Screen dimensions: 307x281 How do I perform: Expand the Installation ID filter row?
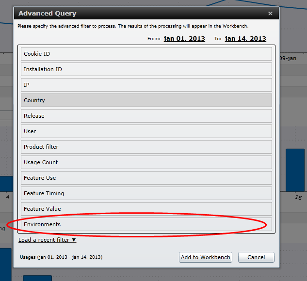click(x=146, y=69)
